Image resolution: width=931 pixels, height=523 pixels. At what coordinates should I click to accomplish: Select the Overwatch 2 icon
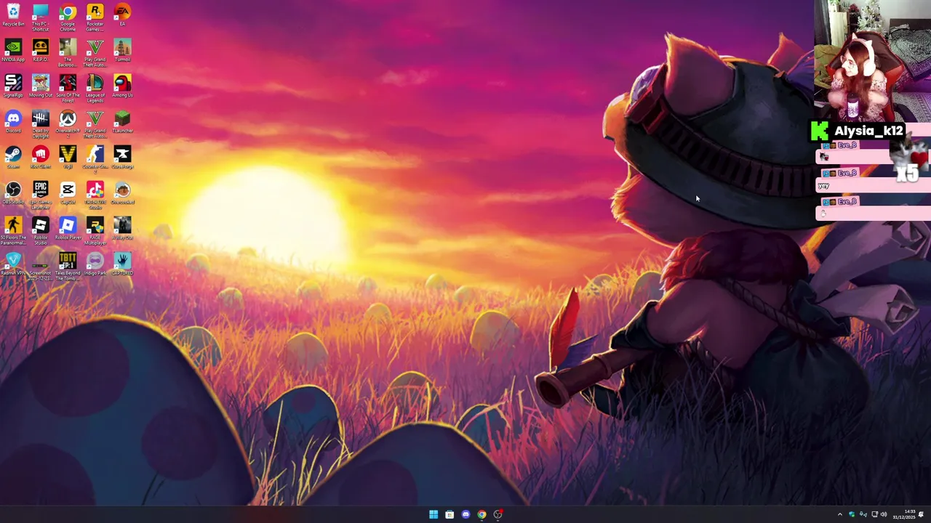[x=68, y=124]
